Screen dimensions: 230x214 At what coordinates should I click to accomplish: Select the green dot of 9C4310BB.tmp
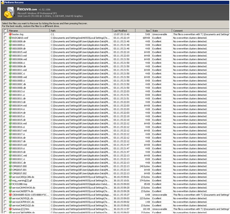point(10,184)
